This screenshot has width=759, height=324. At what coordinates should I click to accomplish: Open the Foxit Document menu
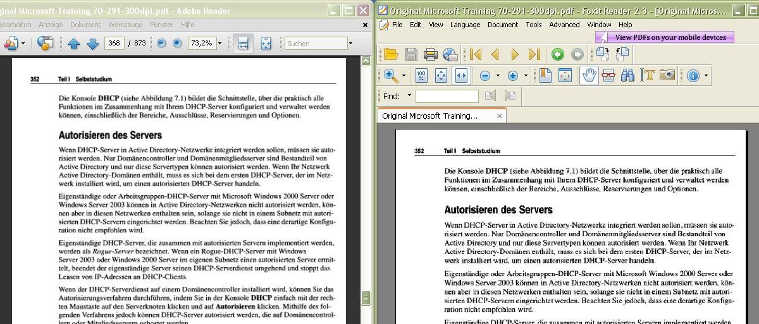503,25
